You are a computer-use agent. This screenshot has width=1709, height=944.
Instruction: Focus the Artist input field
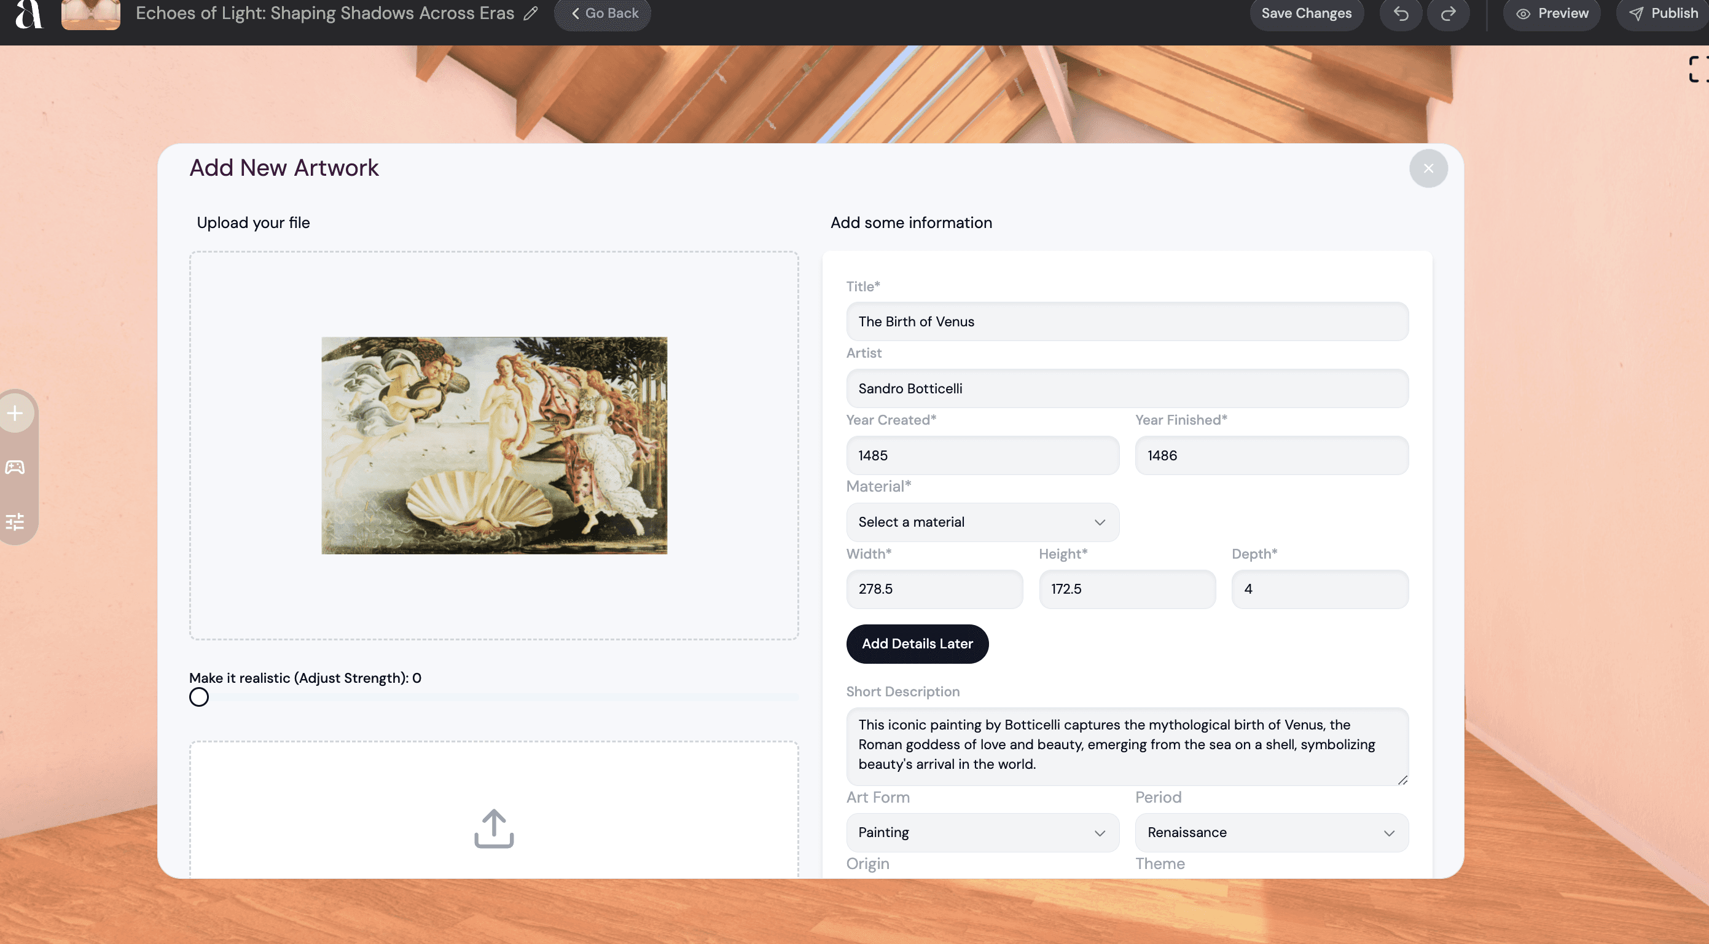coord(1127,389)
